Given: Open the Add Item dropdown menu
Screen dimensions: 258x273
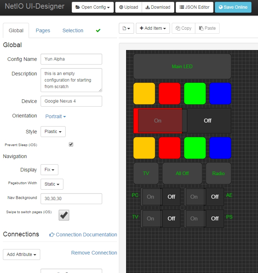Looking at the screenshot, I should [153, 28].
